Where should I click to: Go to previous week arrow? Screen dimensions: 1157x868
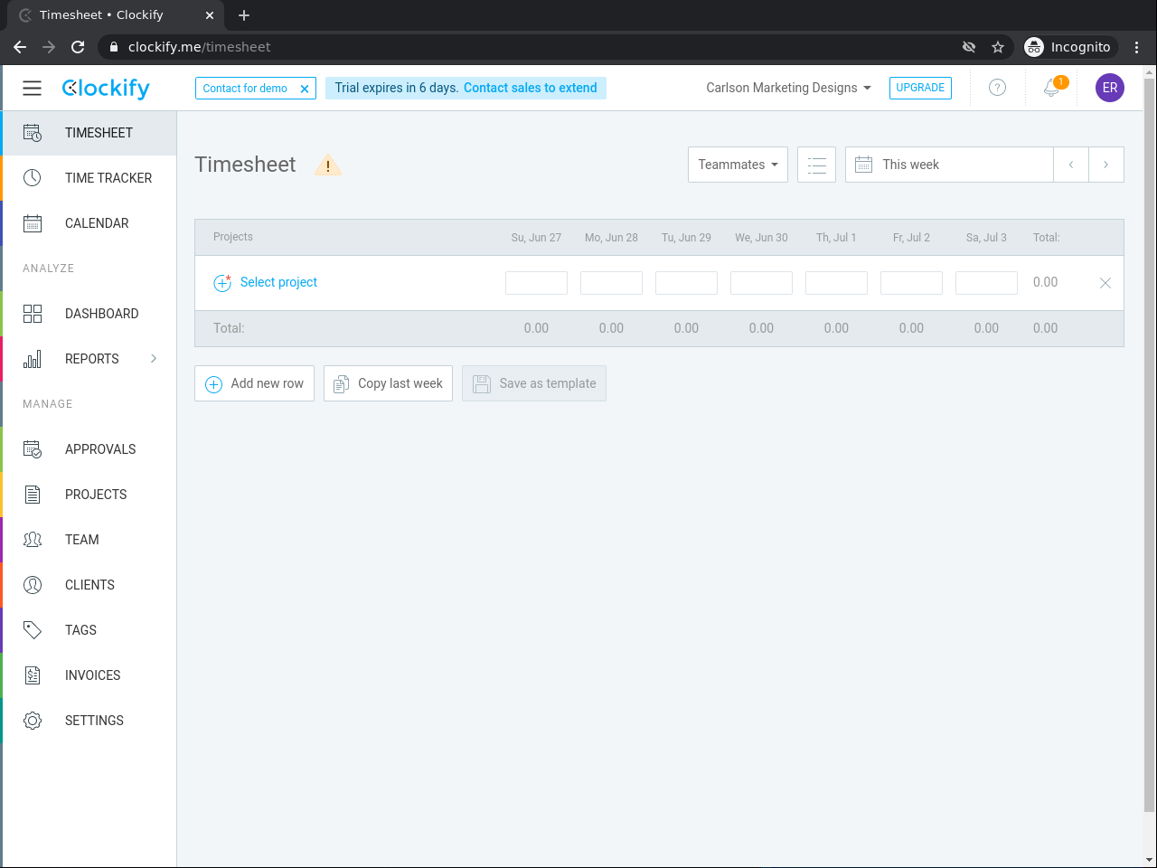pos(1071,165)
